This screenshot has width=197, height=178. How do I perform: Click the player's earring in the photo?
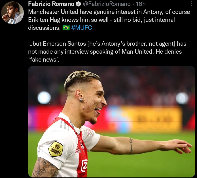click(x=81, y=100)
